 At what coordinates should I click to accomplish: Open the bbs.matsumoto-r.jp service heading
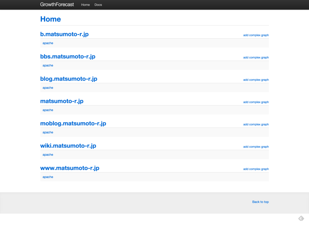68,57
